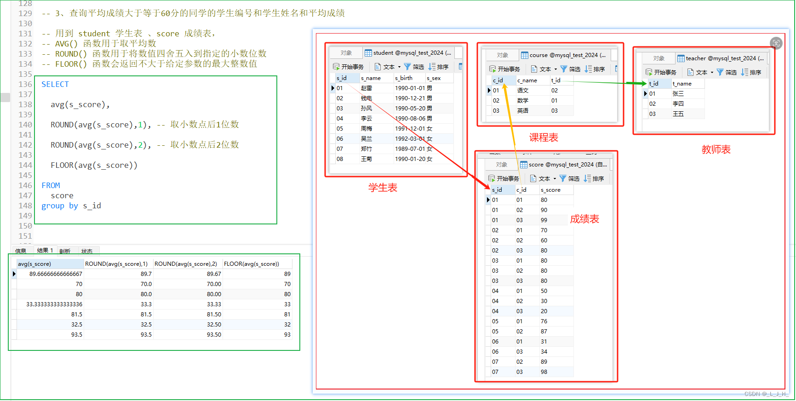The image size is (796, 401).
Task: Open 文本 dropdown arrow in student toolbar
Action: coord(399,67)
